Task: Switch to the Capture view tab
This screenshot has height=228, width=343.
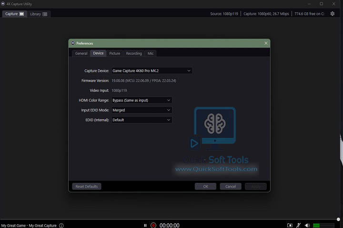Action: pos(14,14)
